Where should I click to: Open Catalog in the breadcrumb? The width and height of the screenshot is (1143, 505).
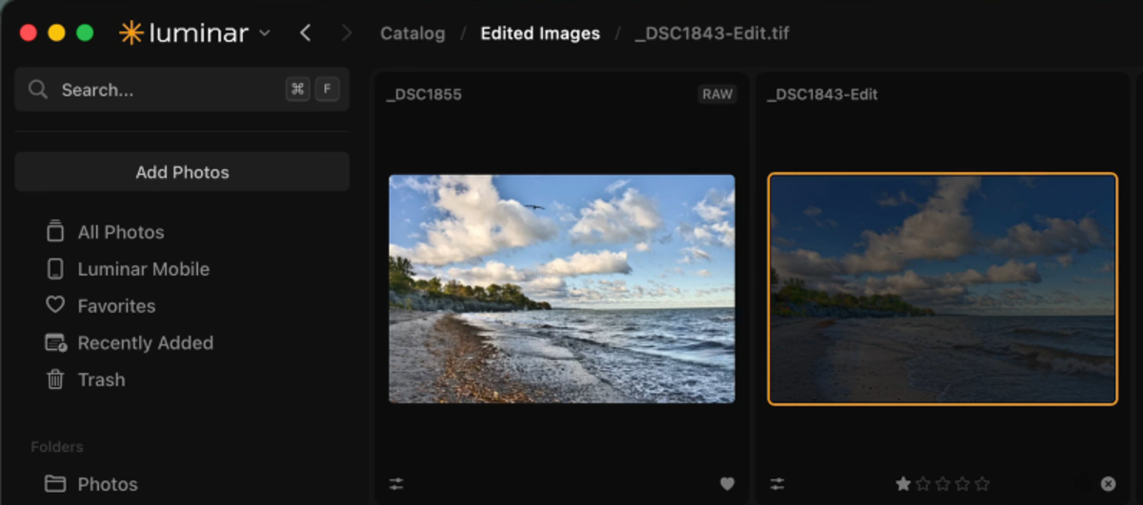[412, 33]
